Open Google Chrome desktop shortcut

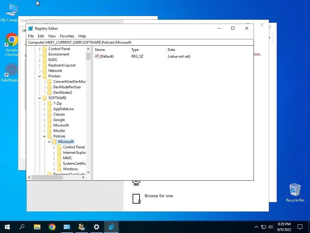coord(12,45)
